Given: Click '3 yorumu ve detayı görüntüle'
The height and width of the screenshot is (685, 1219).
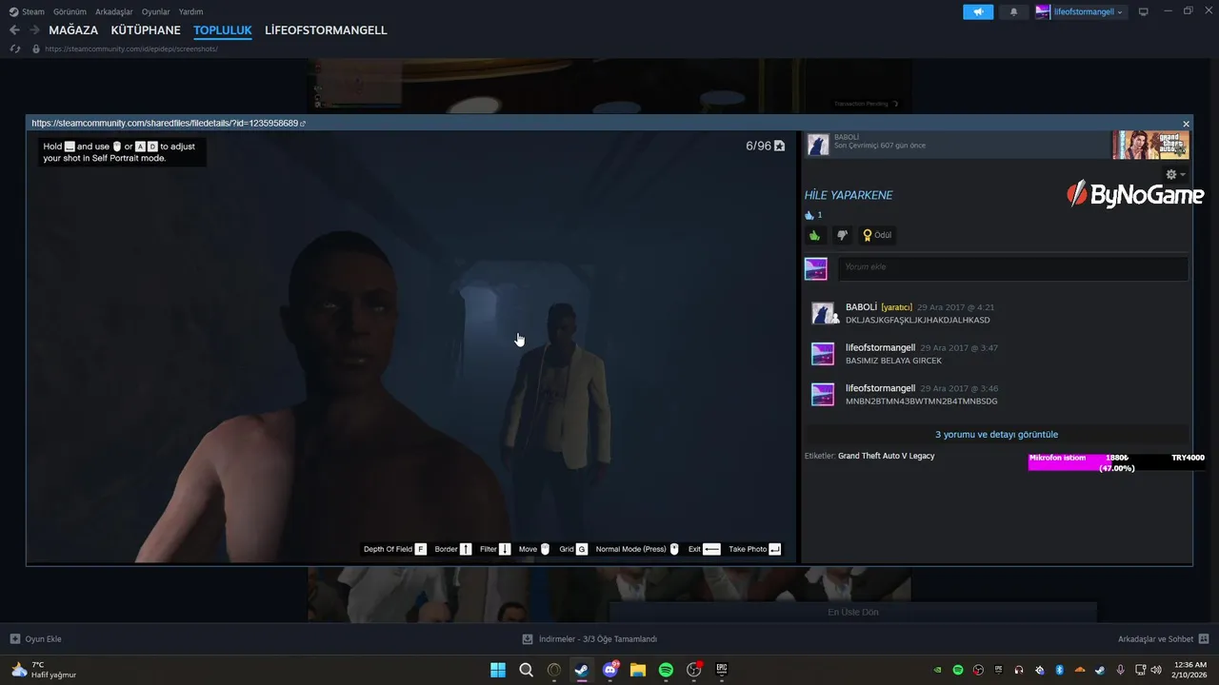Looking at the screenshot, I should tap(996, 434).
